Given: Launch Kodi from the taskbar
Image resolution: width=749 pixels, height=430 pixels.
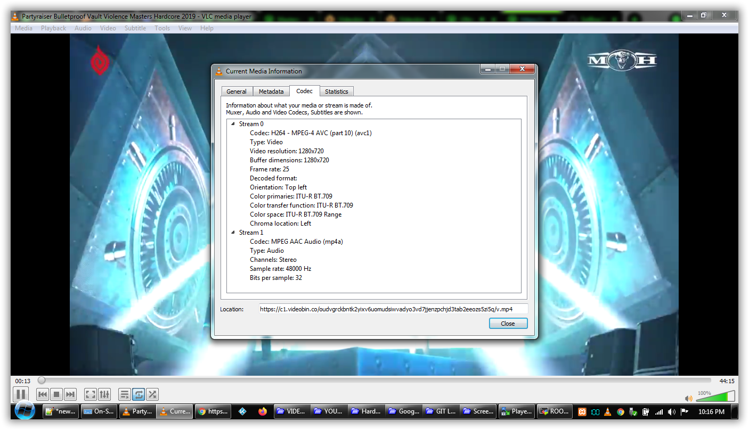Looking at the screenshot, I should [x=243, y=411].
